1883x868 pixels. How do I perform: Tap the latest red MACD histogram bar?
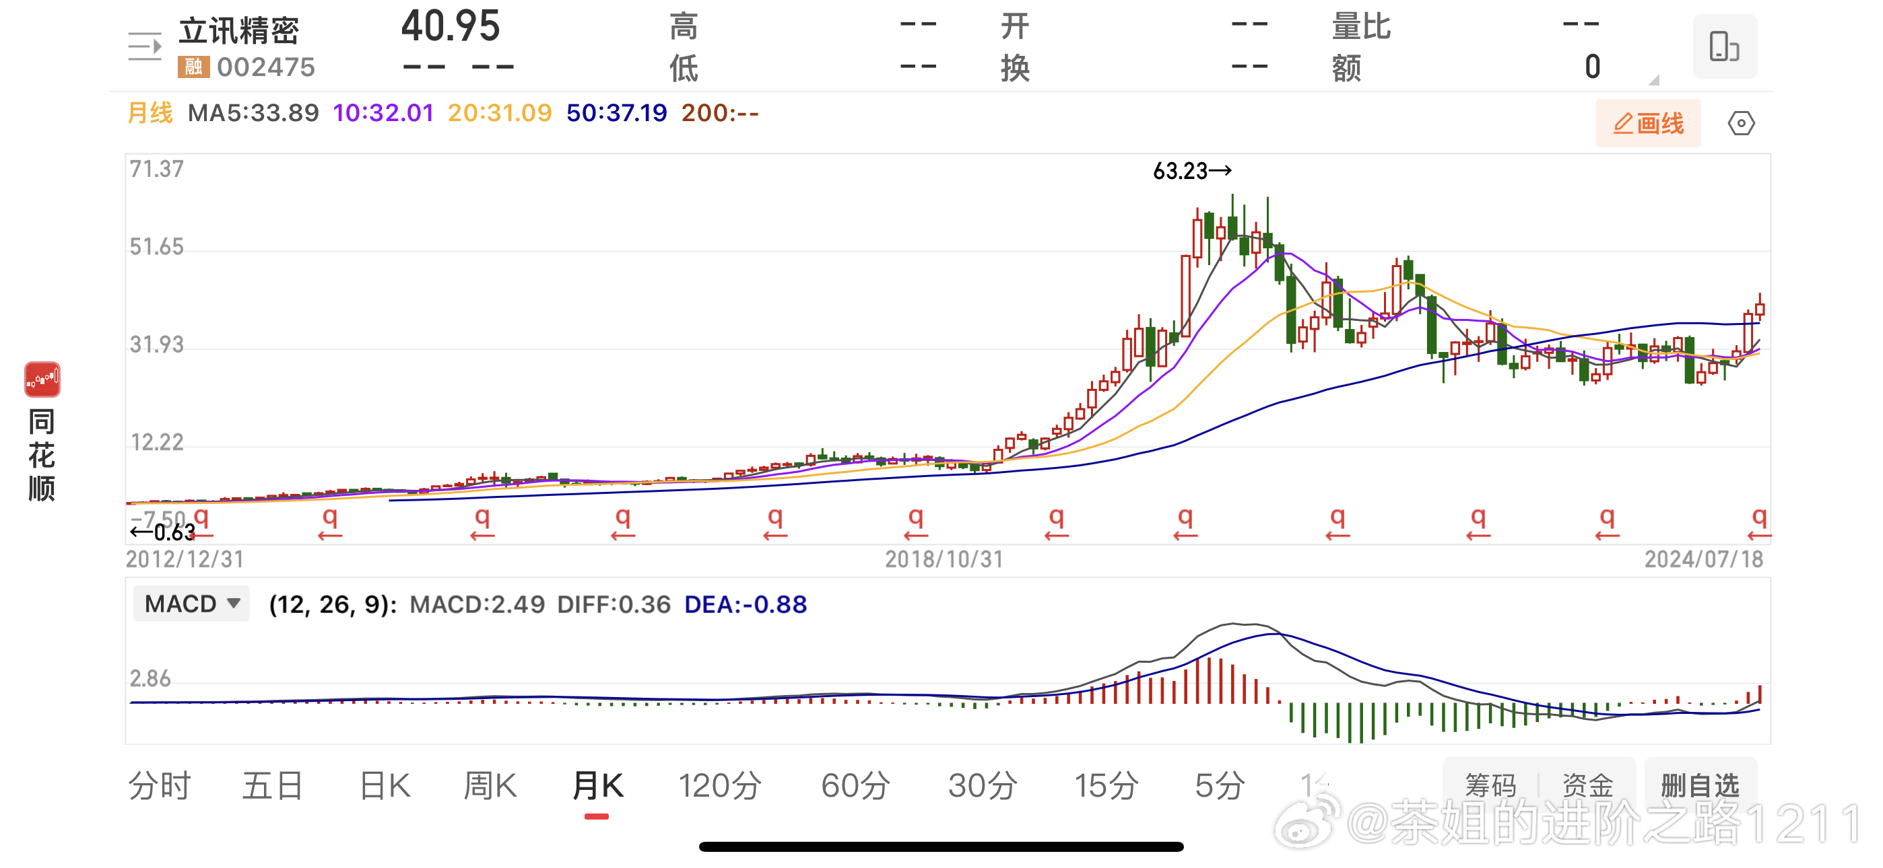coord(1760,694)
